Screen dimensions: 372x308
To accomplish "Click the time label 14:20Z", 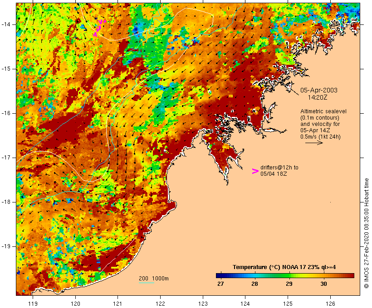I will click(318, 97).
